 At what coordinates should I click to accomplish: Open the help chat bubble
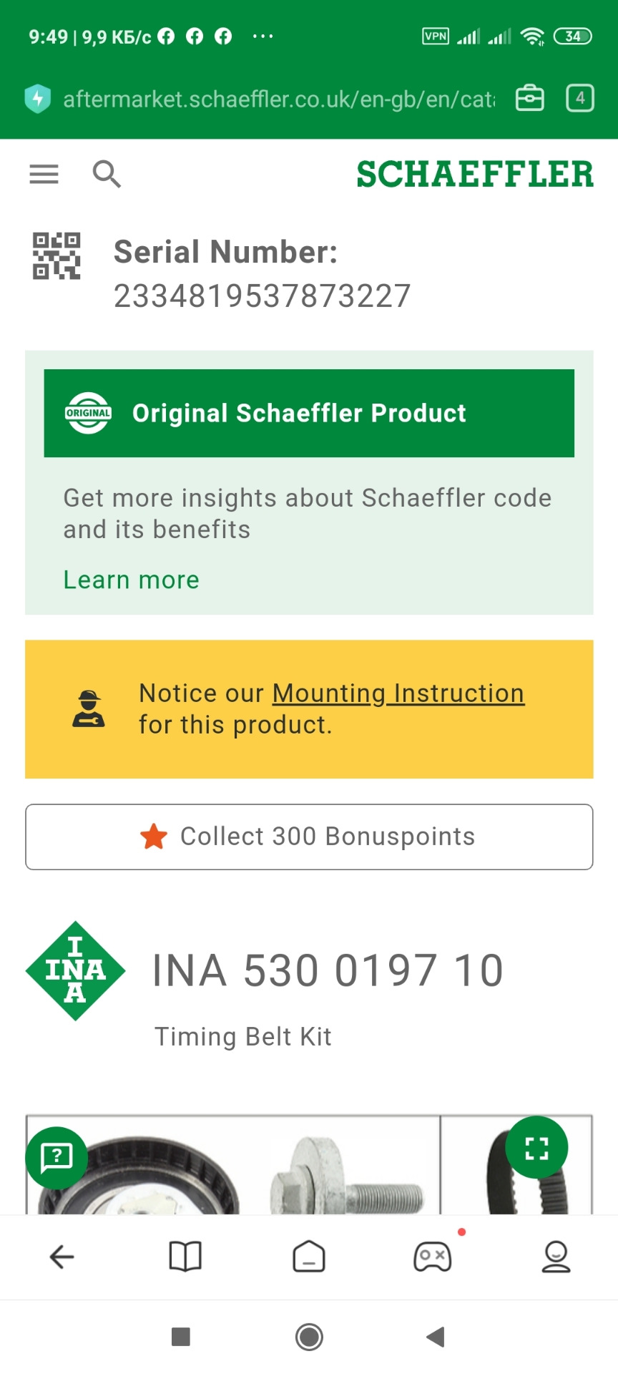point(57,1157)
